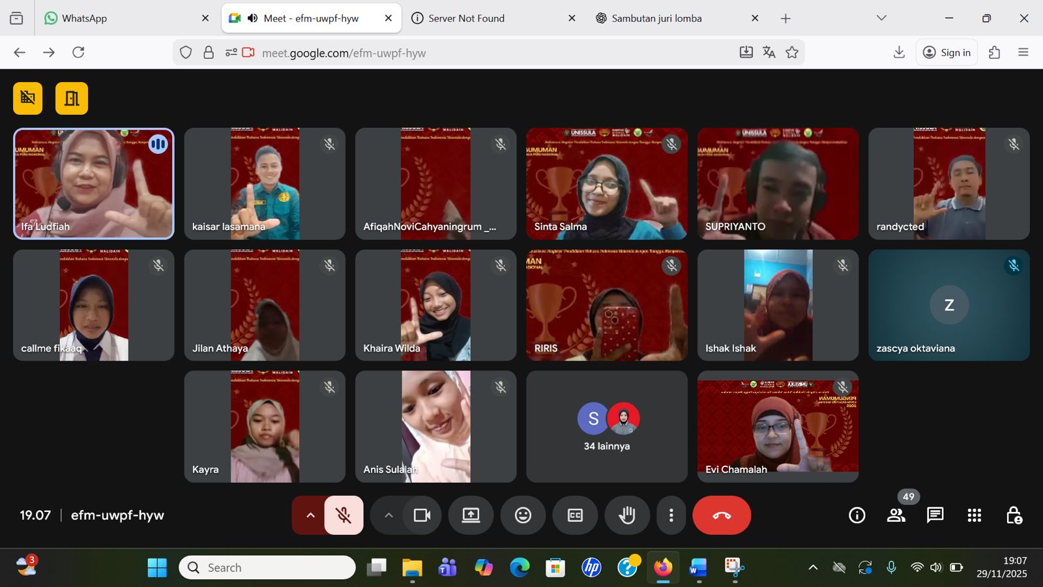Open host controls lock icon
This screenshot has height=587, width=1043.
click(x=1014, y=515)
